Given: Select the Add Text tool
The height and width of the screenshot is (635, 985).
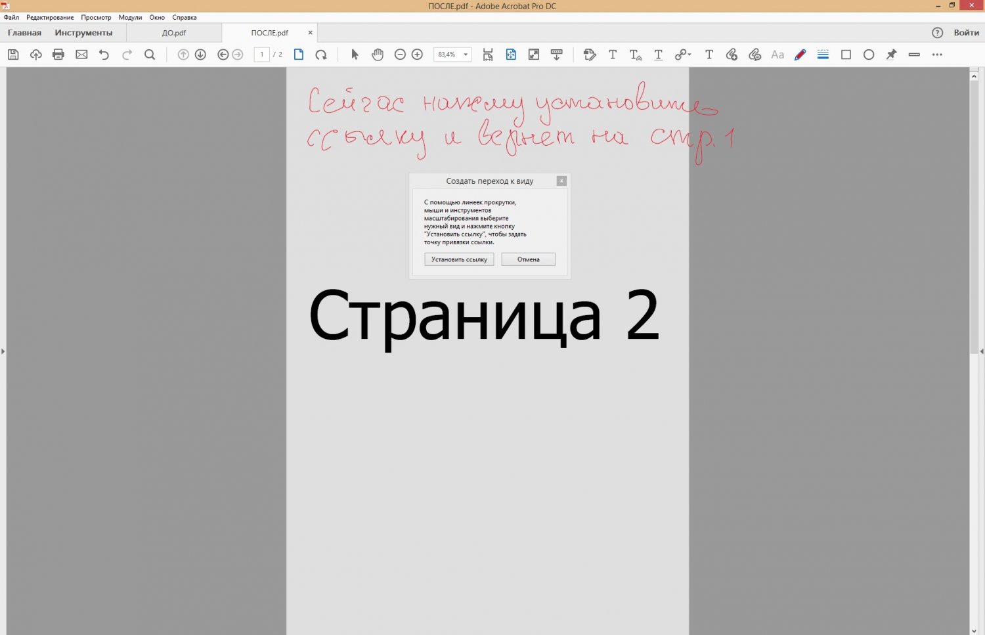Looking at the screenshot, I should (613, 55).
